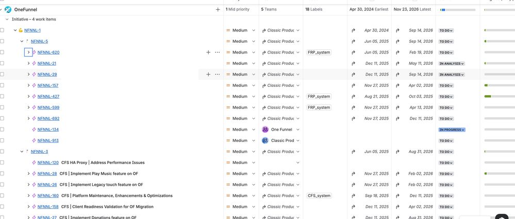Open the more options menu for NFNNL-620
The image size is (515, 219).
tap(218, 52)
